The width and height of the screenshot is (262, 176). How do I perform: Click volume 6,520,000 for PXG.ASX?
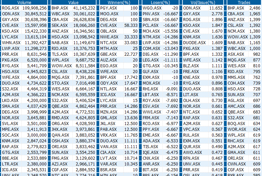point(37,60)
